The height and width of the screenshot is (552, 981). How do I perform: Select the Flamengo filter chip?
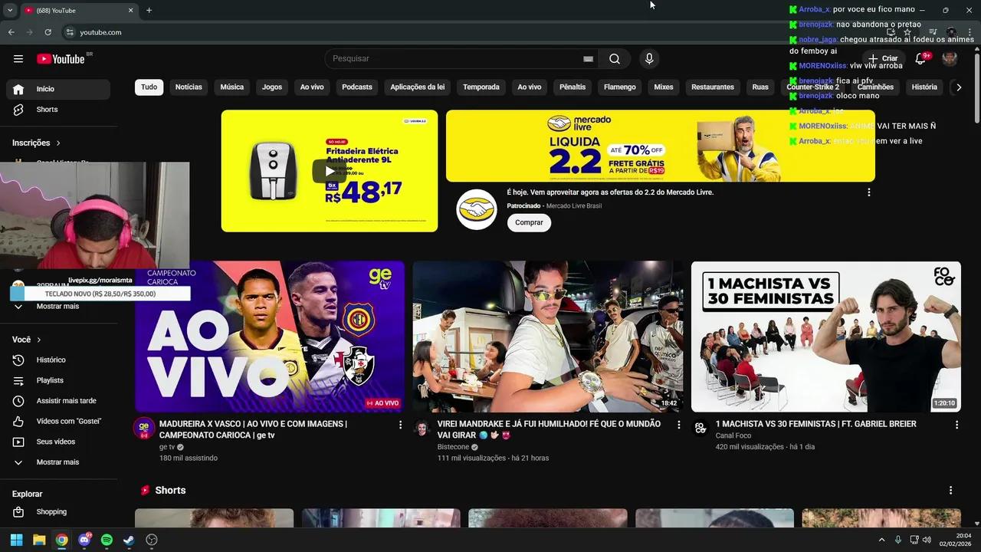point(620,87)
